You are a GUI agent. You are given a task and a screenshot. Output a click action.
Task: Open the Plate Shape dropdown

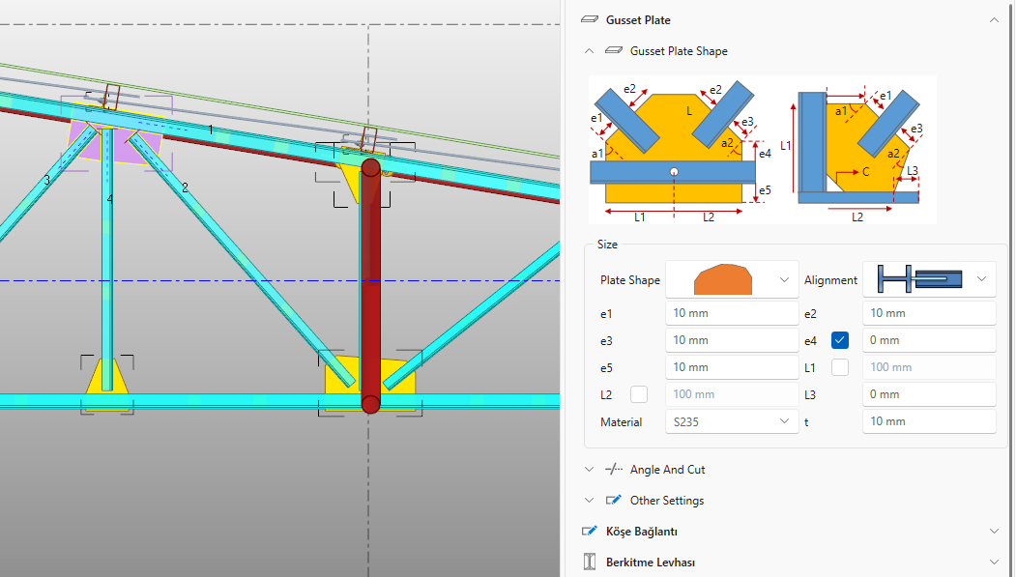(x=732, y=280)
